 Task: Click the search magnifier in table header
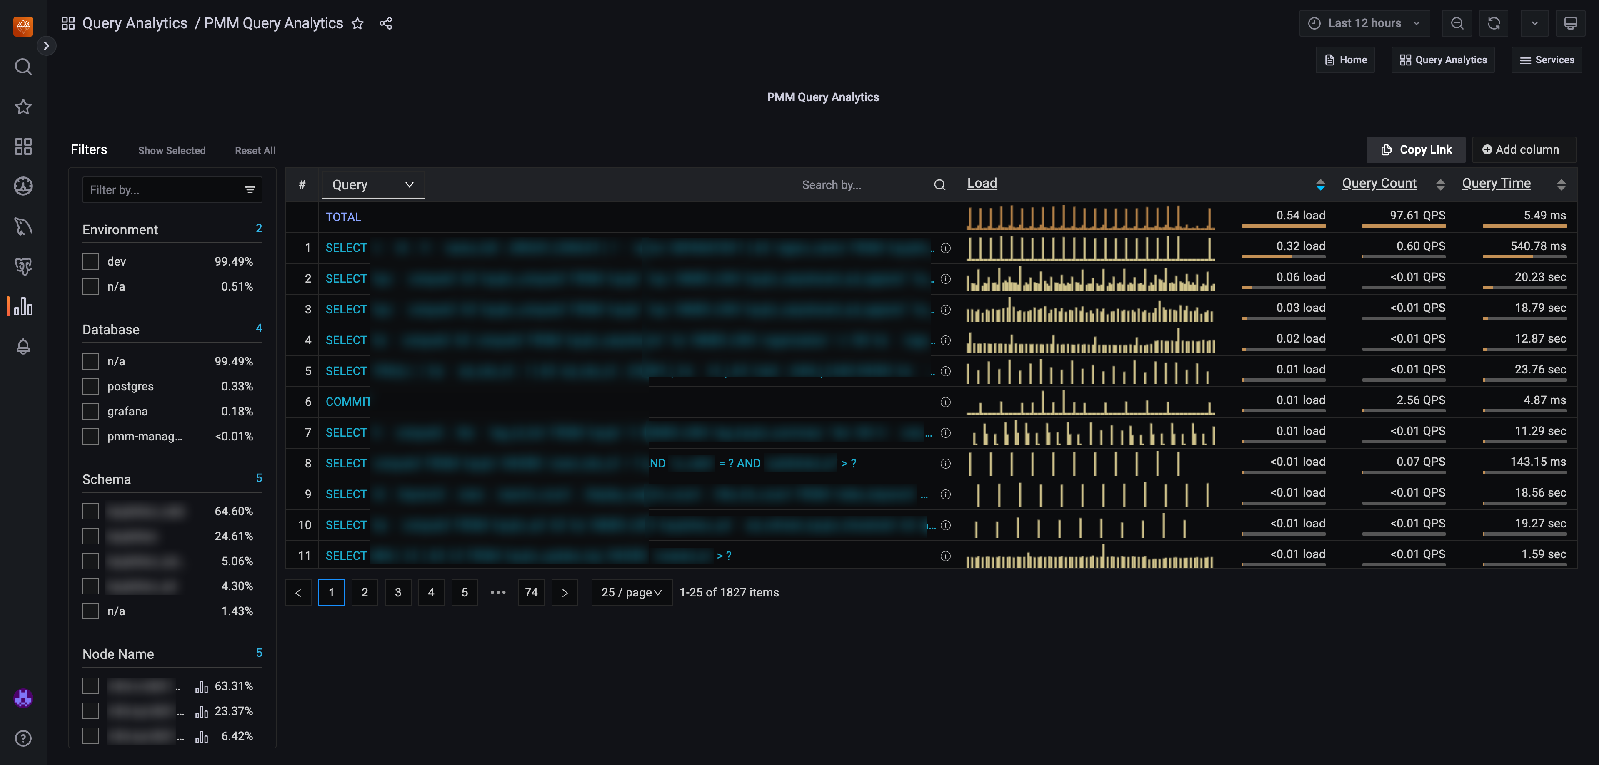pos(940,185)
